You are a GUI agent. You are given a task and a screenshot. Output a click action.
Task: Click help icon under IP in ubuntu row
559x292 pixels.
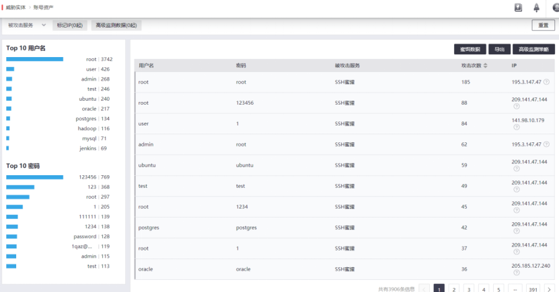(516, 168)
